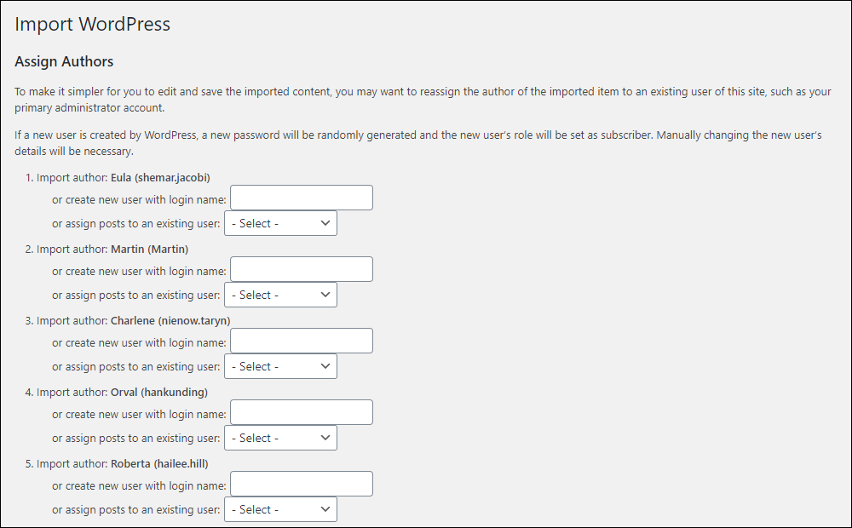Expand the existing user select for Orval
Viewport: 852px width, 528px height.
coord(280,438)
